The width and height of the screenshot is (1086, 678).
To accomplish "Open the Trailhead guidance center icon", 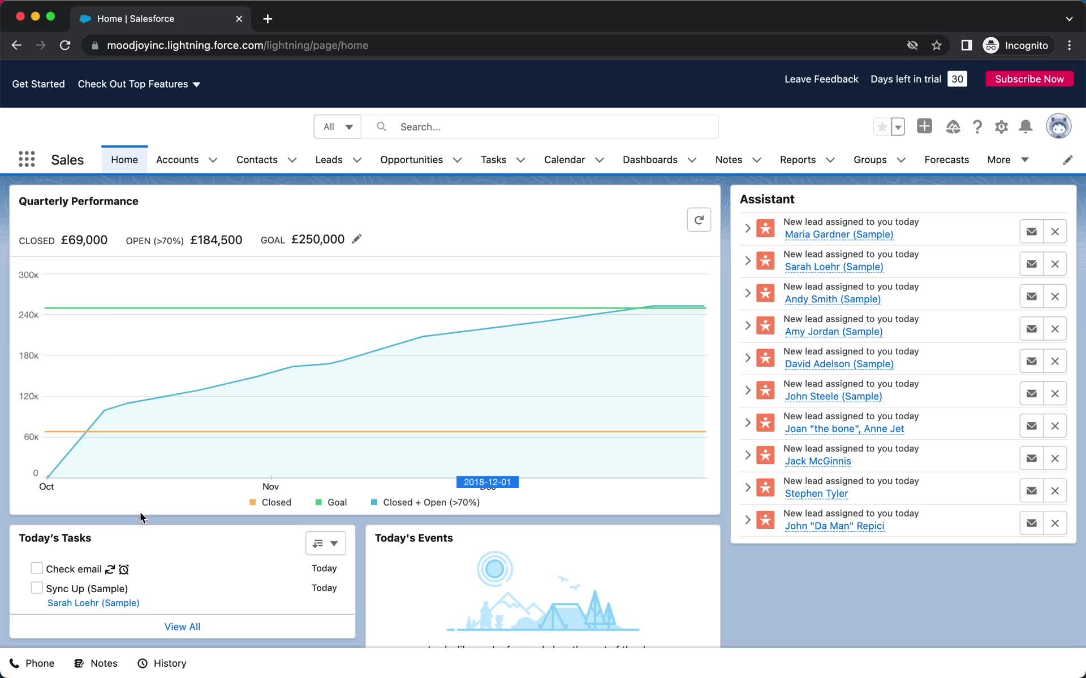I will pos(953,127).
